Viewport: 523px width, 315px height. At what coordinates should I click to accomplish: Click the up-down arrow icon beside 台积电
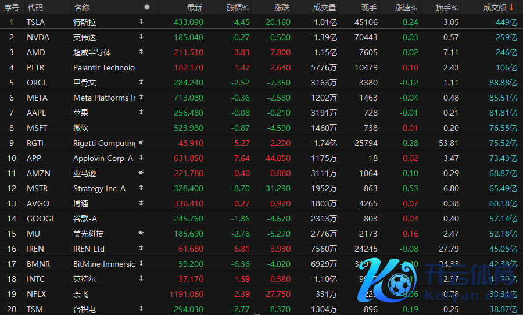141,309
